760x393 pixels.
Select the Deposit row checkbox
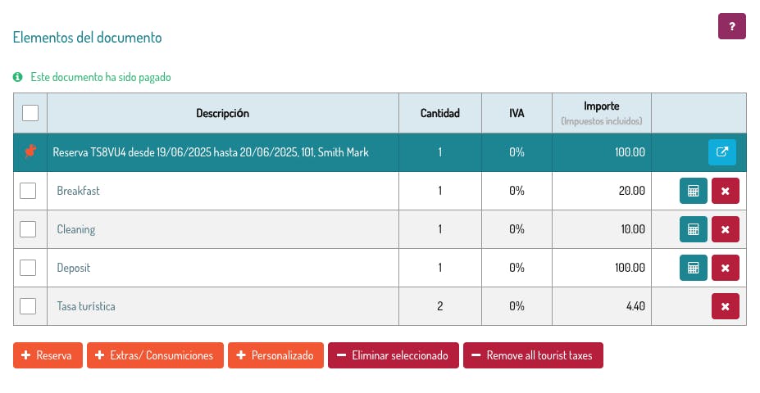coord(28,268)
